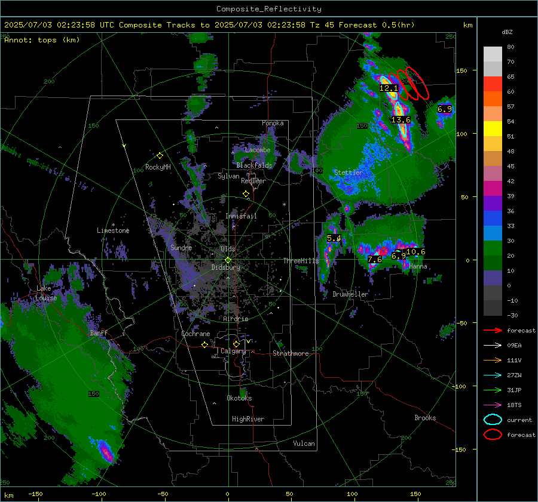538x502 pixels.
Task: Click the HighRiver label
Action: tap(247, 419)
